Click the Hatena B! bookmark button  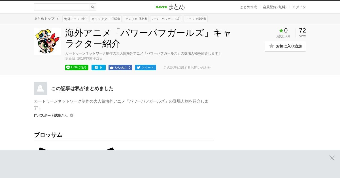coord(99,68)
